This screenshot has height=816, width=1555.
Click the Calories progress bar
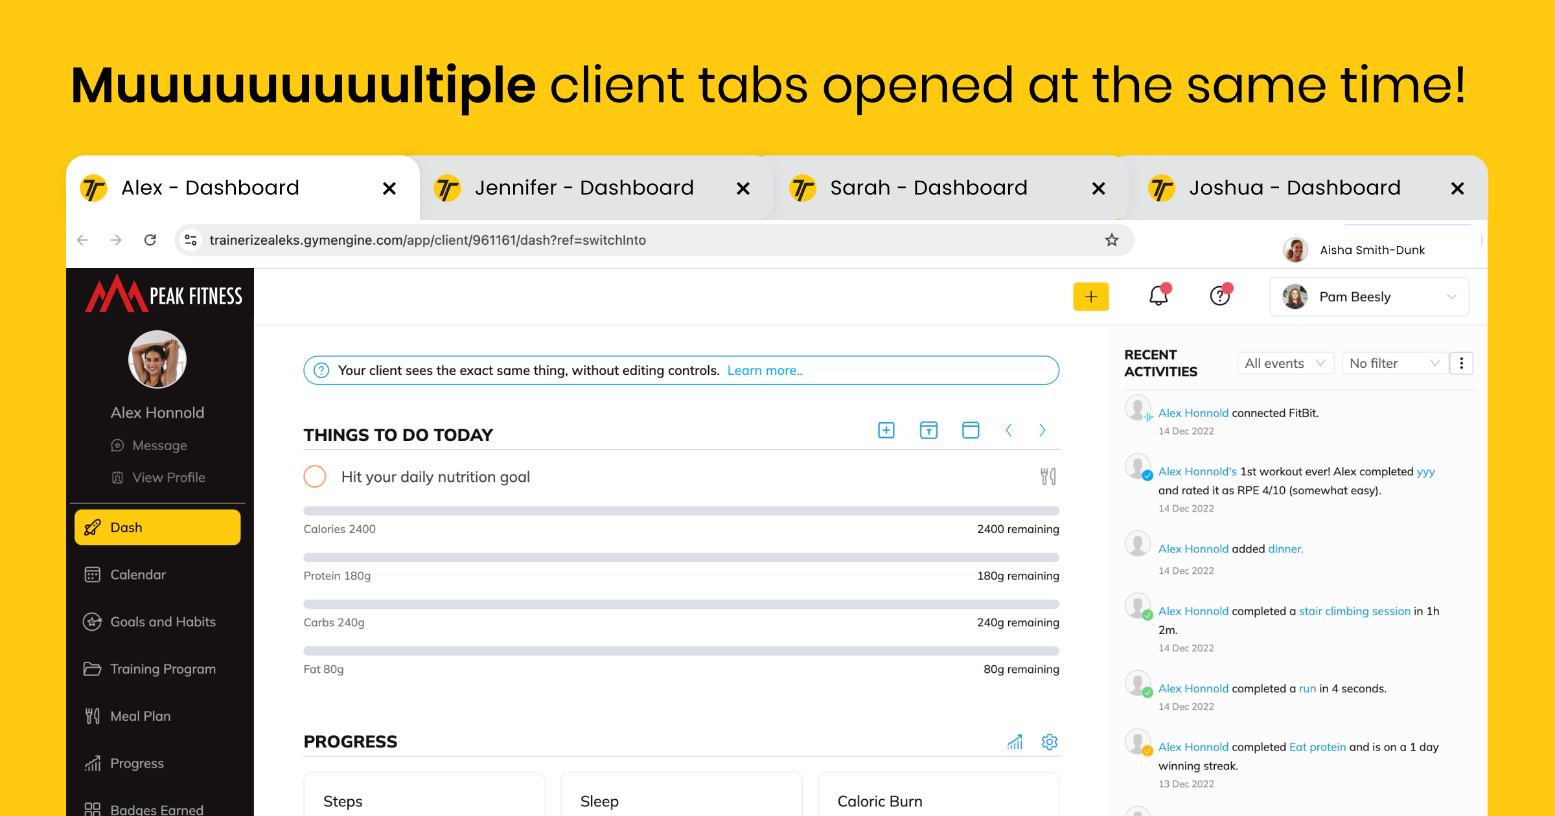[x=681, y=511]
